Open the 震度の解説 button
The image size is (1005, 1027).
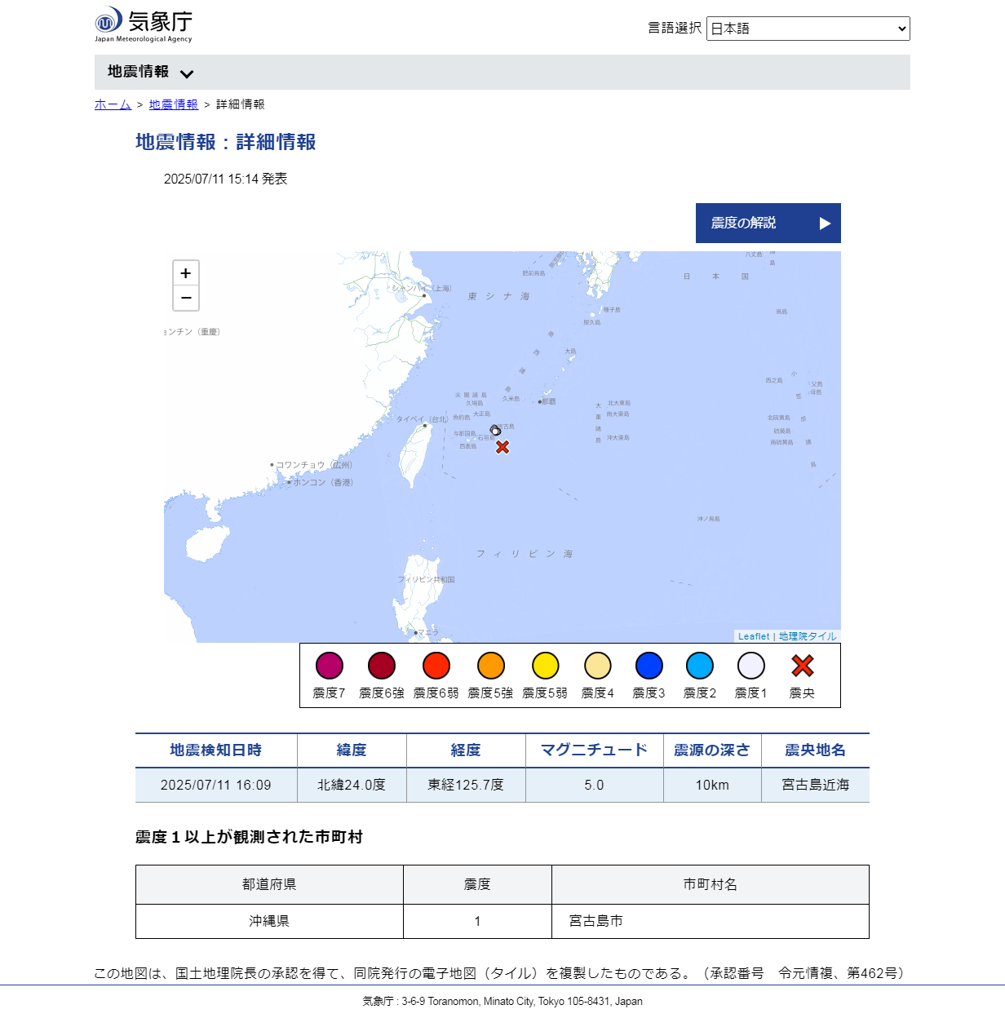(768, 223)
